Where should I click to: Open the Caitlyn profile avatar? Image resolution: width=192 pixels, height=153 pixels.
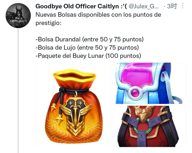18,15
